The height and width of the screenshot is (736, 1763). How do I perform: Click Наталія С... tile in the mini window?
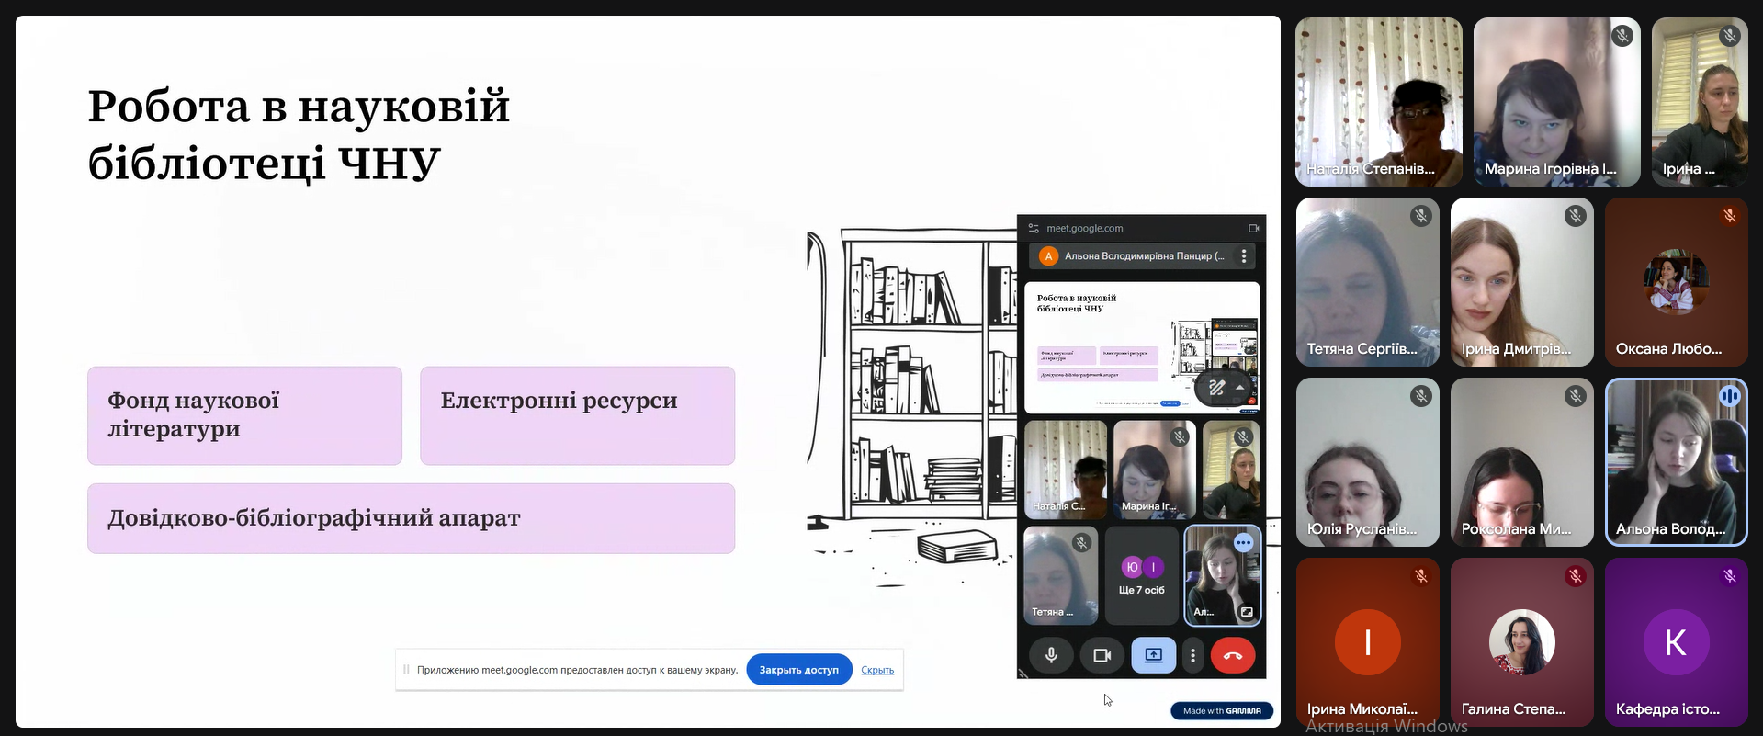[1066, 470]
